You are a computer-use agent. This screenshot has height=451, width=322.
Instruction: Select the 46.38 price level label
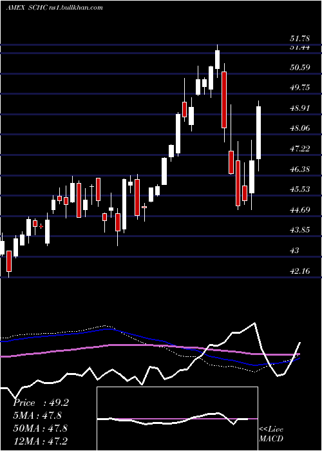click(299, 169)
